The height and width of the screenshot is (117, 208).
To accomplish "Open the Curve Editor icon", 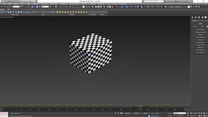I will tap(98, 6).
